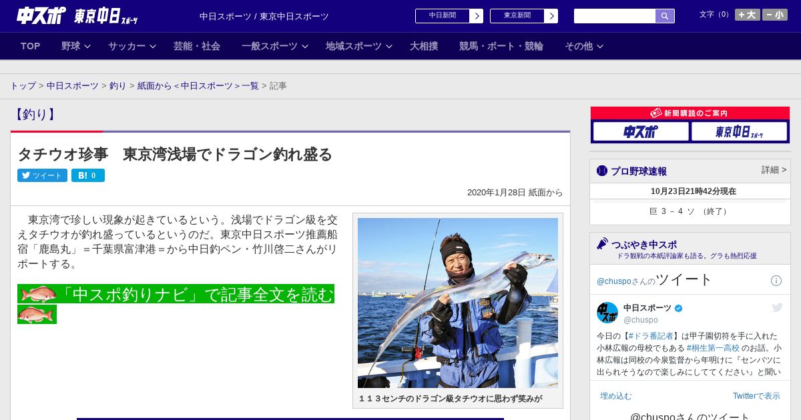The image size is (801, 420).
Task: Click the 新聞購読のご案内 banner header
Action: click(690, 113)
